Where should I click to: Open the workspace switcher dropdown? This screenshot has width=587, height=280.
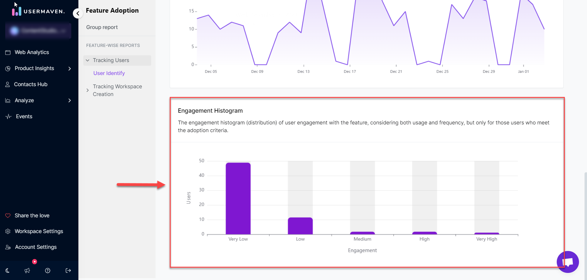coord(38,31)
